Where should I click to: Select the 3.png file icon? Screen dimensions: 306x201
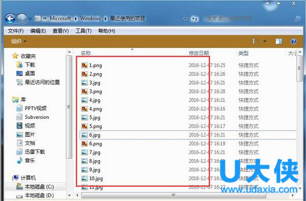click(85, 91)
